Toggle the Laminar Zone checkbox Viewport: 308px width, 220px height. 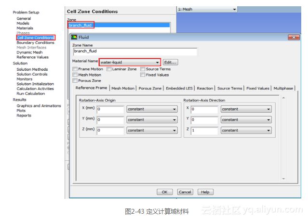coord(109,69)
